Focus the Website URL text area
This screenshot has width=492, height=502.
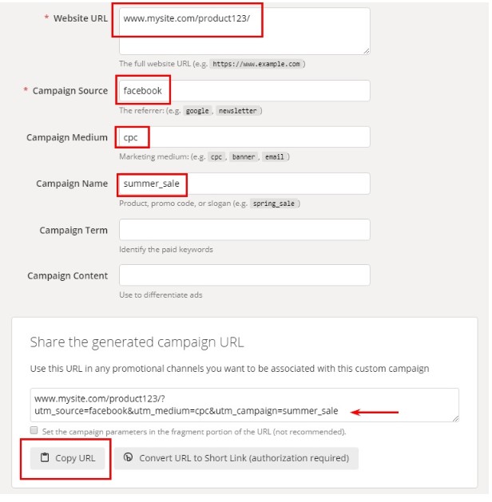coord(244,31)
